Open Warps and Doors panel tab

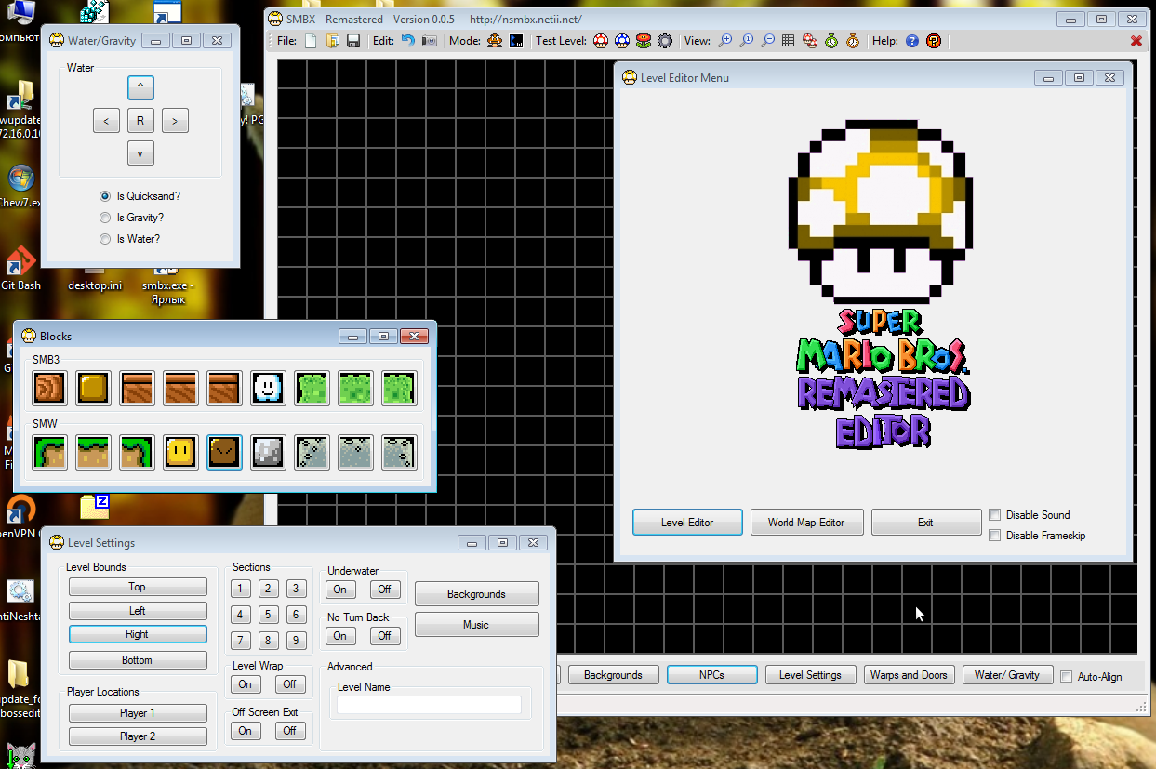click(x=909, y=675)
